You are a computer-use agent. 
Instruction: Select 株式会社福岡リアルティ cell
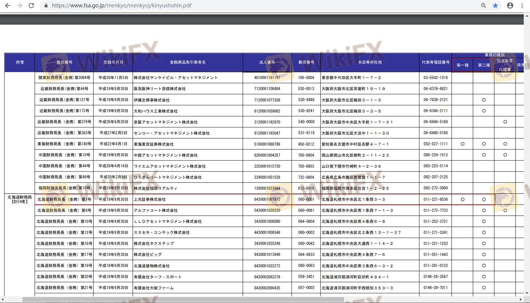pos(188,188)
